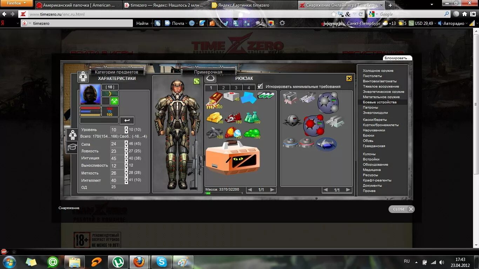This screenshot has width=479, height=269.
Task: Click the green refresh icon above character
Action: point(196,81)
